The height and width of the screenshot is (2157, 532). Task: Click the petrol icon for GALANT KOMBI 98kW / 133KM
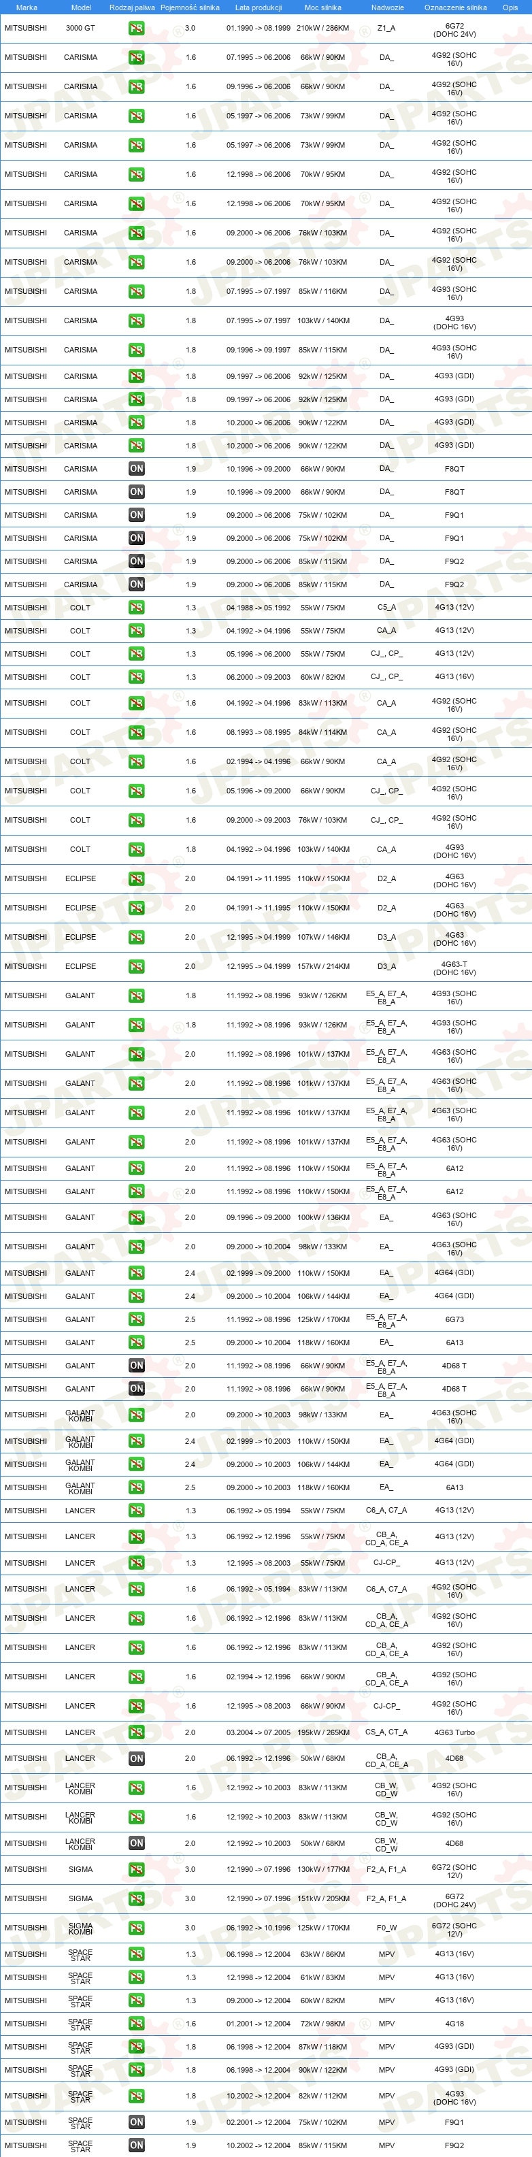pyautogui.click(x=136, y=1414)
